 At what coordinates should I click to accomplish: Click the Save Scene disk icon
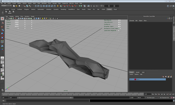(x=19, y=6)
